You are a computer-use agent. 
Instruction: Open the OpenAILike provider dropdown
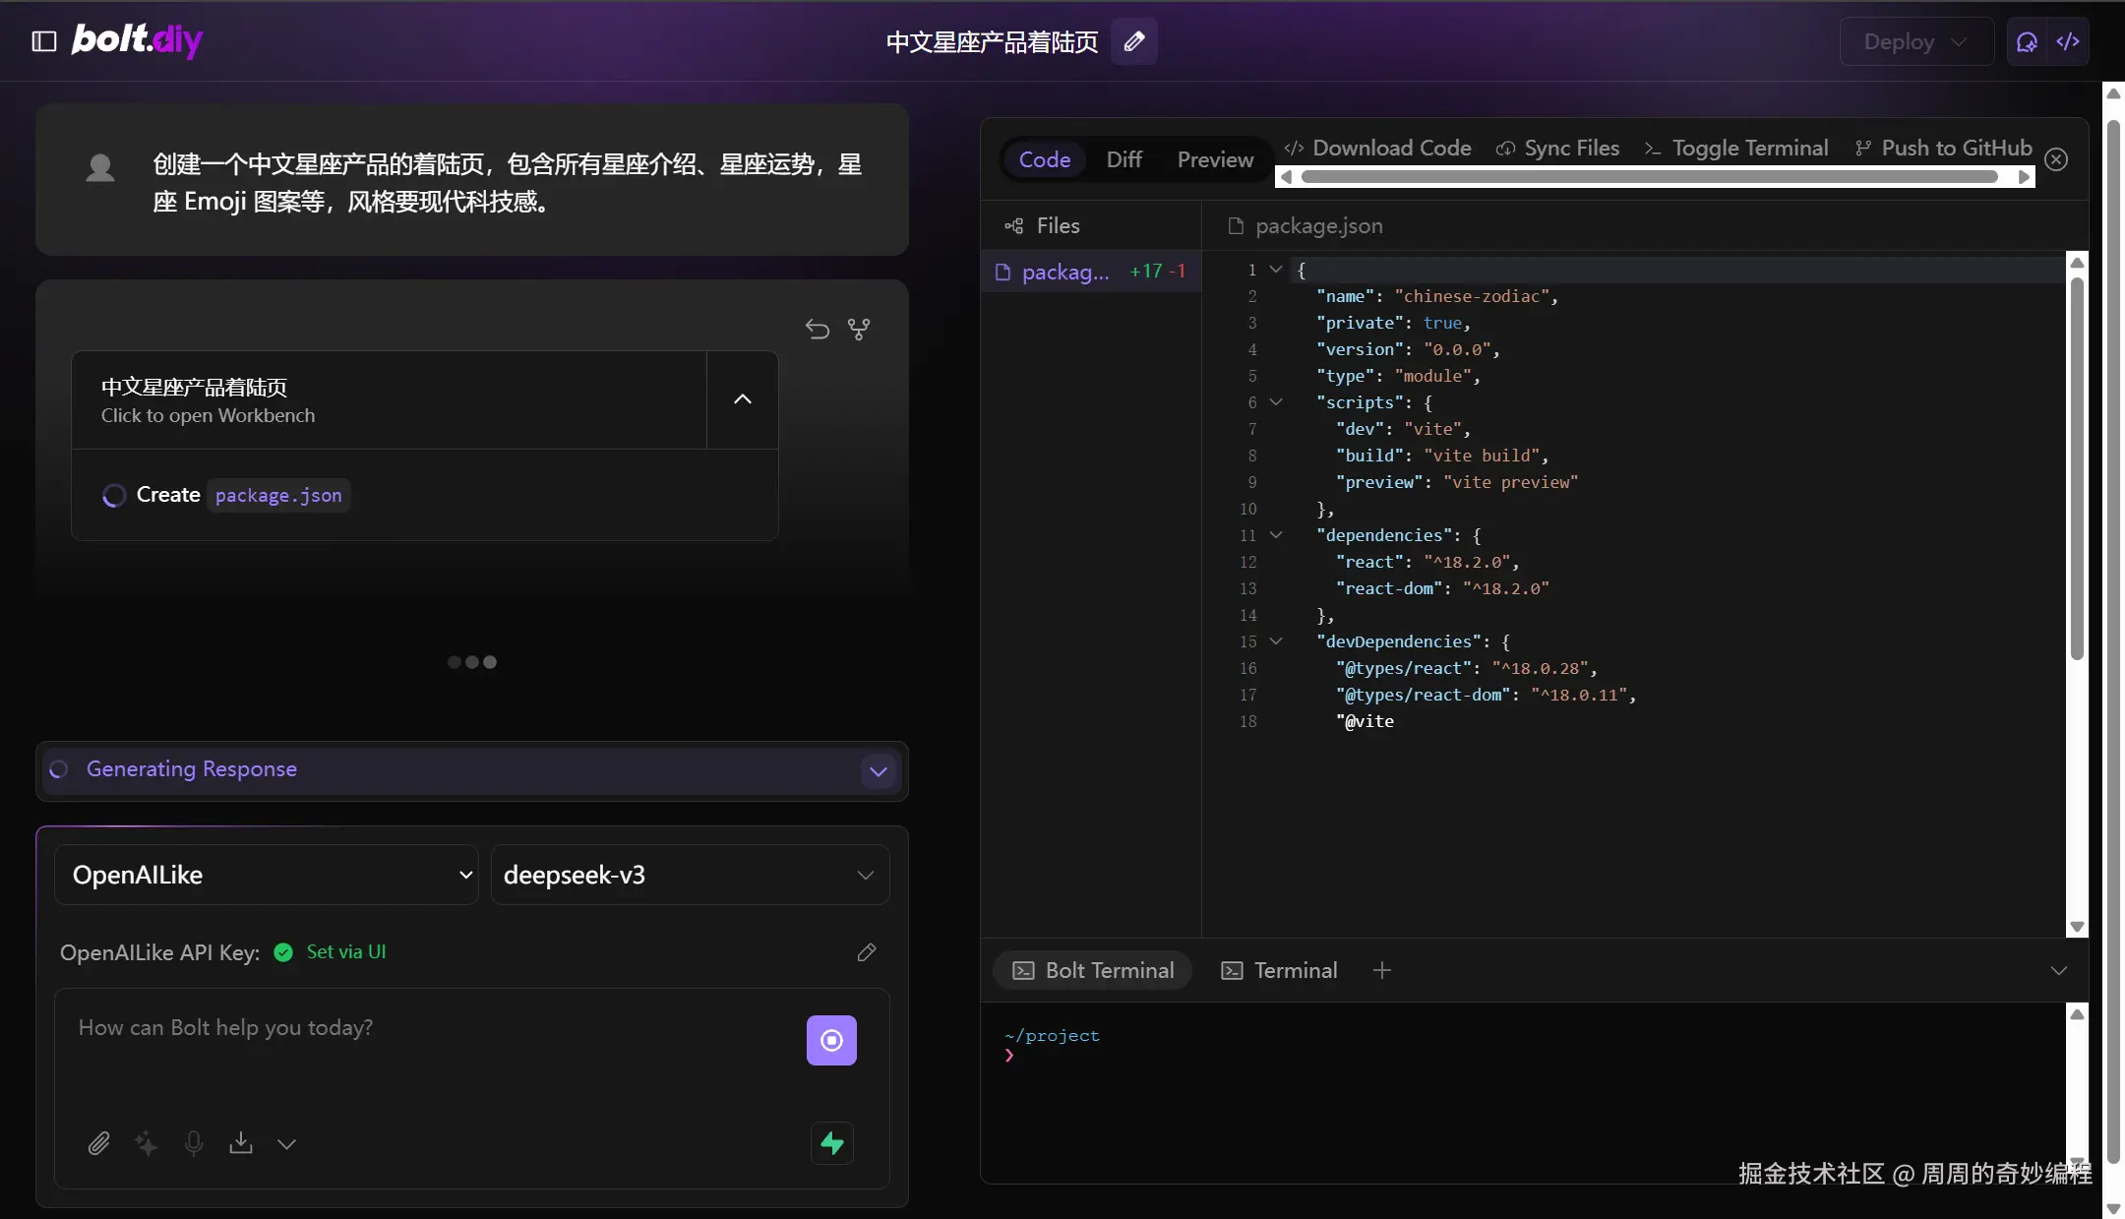point(267,875)
